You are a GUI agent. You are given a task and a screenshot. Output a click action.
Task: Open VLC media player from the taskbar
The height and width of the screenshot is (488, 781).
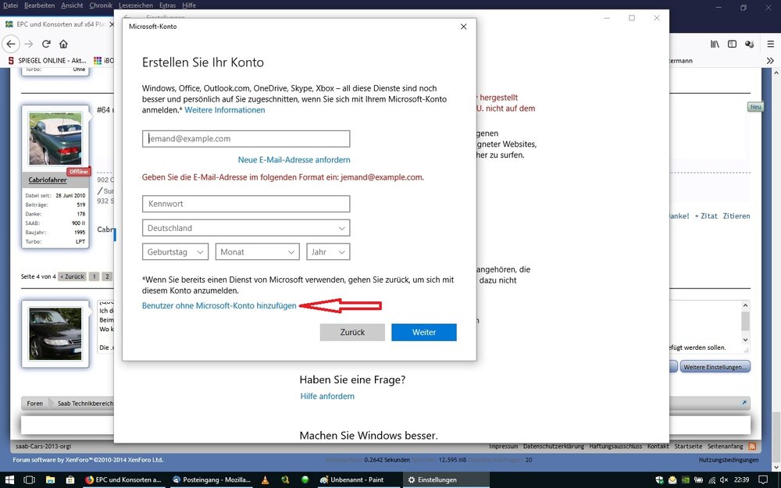pyautogui.click(x=265, y=480)
